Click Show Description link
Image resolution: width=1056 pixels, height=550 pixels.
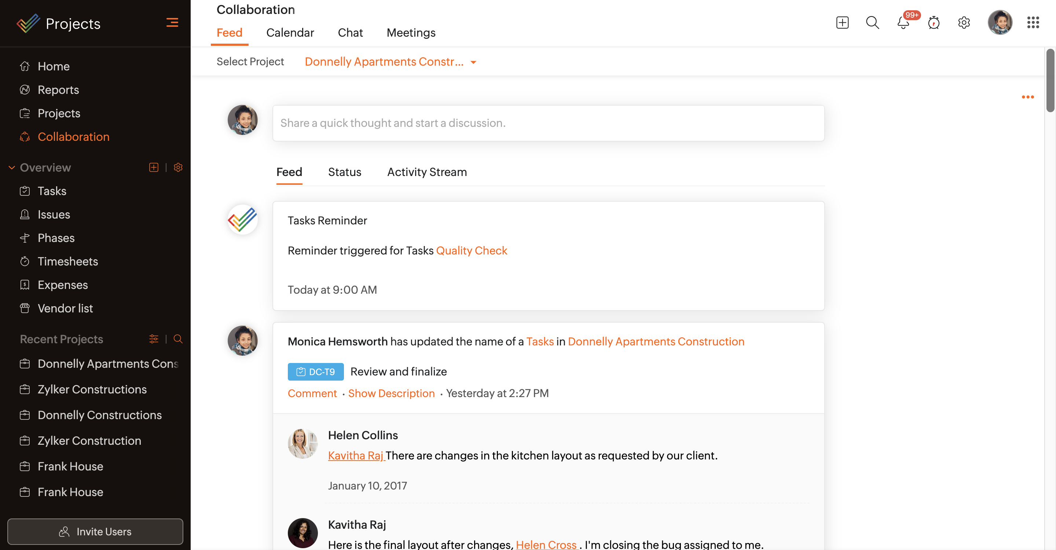[x=391, y=393]
